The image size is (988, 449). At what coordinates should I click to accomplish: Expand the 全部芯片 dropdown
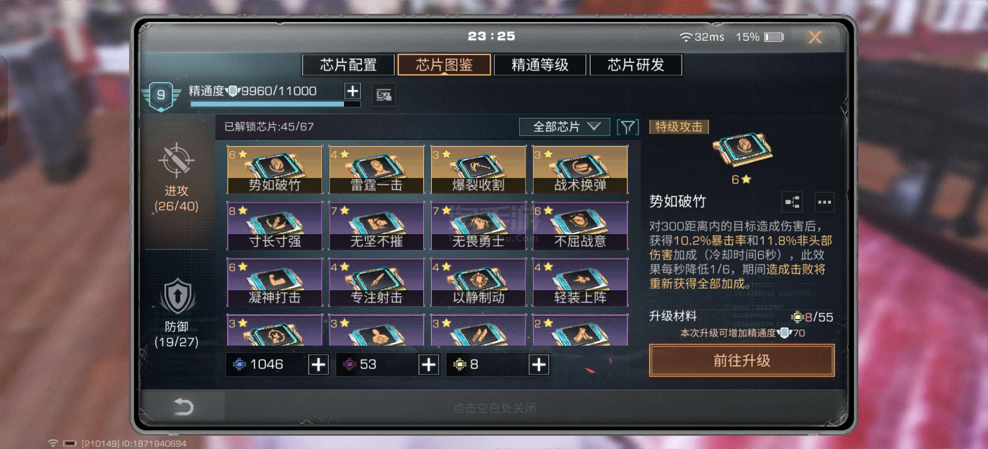click(x=564, y=127)
